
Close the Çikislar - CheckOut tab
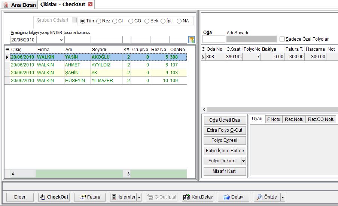91,4
